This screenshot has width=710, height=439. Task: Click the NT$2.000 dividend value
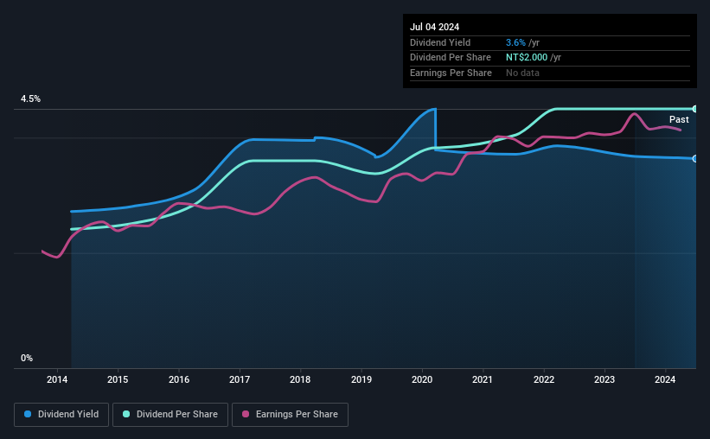click(x=527, y=58)
